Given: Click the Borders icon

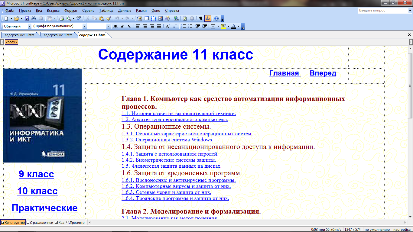Looking at the screenshot, I should (213, 26).
